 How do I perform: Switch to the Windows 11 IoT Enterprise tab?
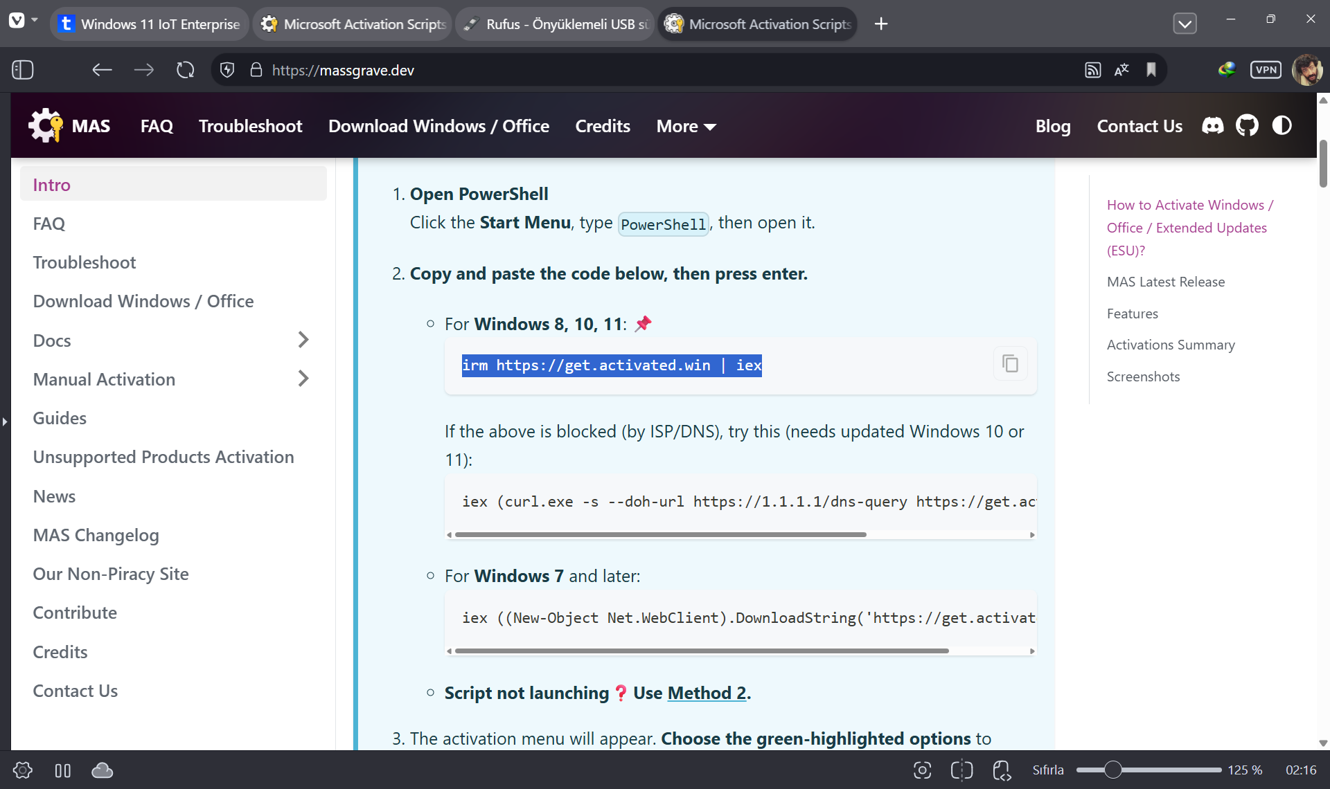[x=150, y=24]
